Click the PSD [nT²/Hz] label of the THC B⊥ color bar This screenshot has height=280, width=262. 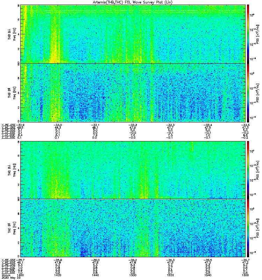point(257,170)
